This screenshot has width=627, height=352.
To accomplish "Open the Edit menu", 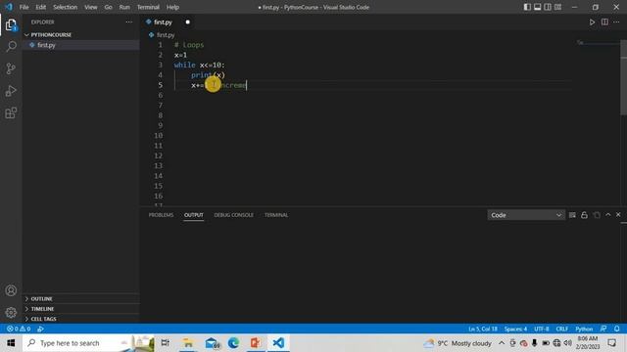I will click(40, 7).
